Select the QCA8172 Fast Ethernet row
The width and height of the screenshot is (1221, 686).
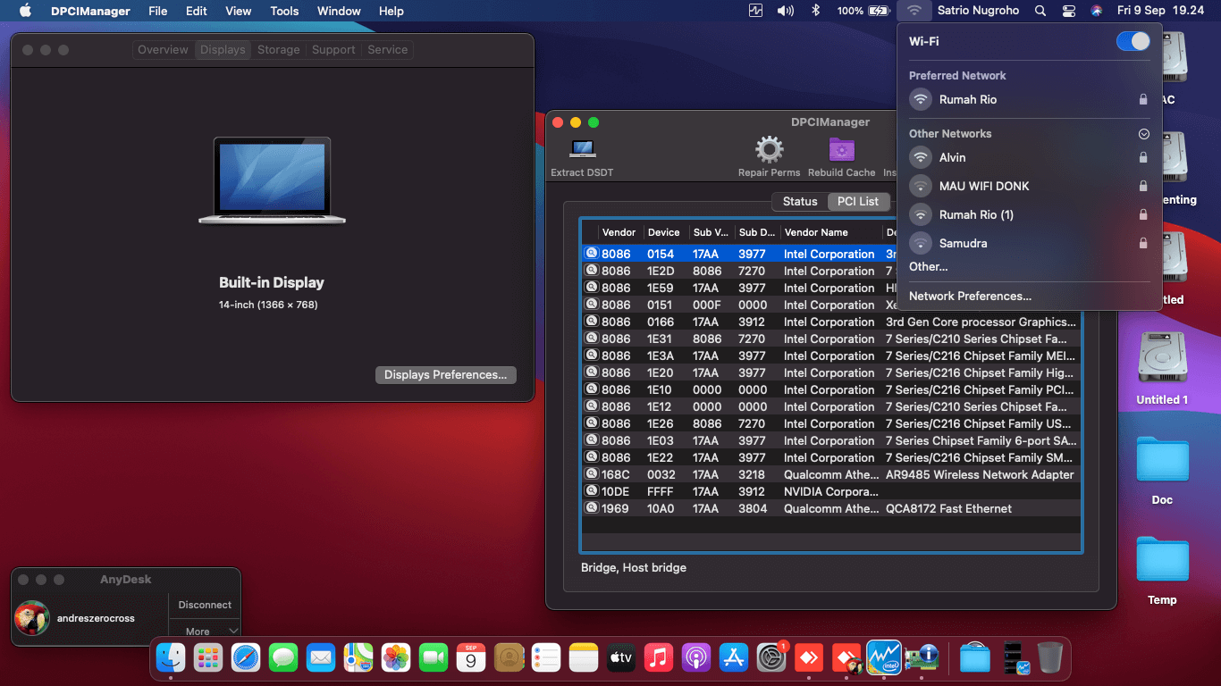[x=831, y=508]
